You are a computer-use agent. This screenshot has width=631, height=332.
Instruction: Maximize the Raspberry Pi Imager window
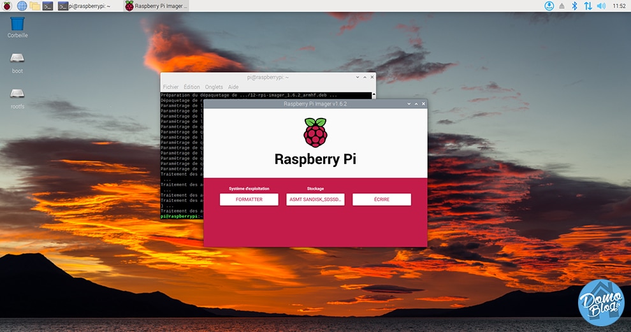pyautogui.click(x=416, y=104)
